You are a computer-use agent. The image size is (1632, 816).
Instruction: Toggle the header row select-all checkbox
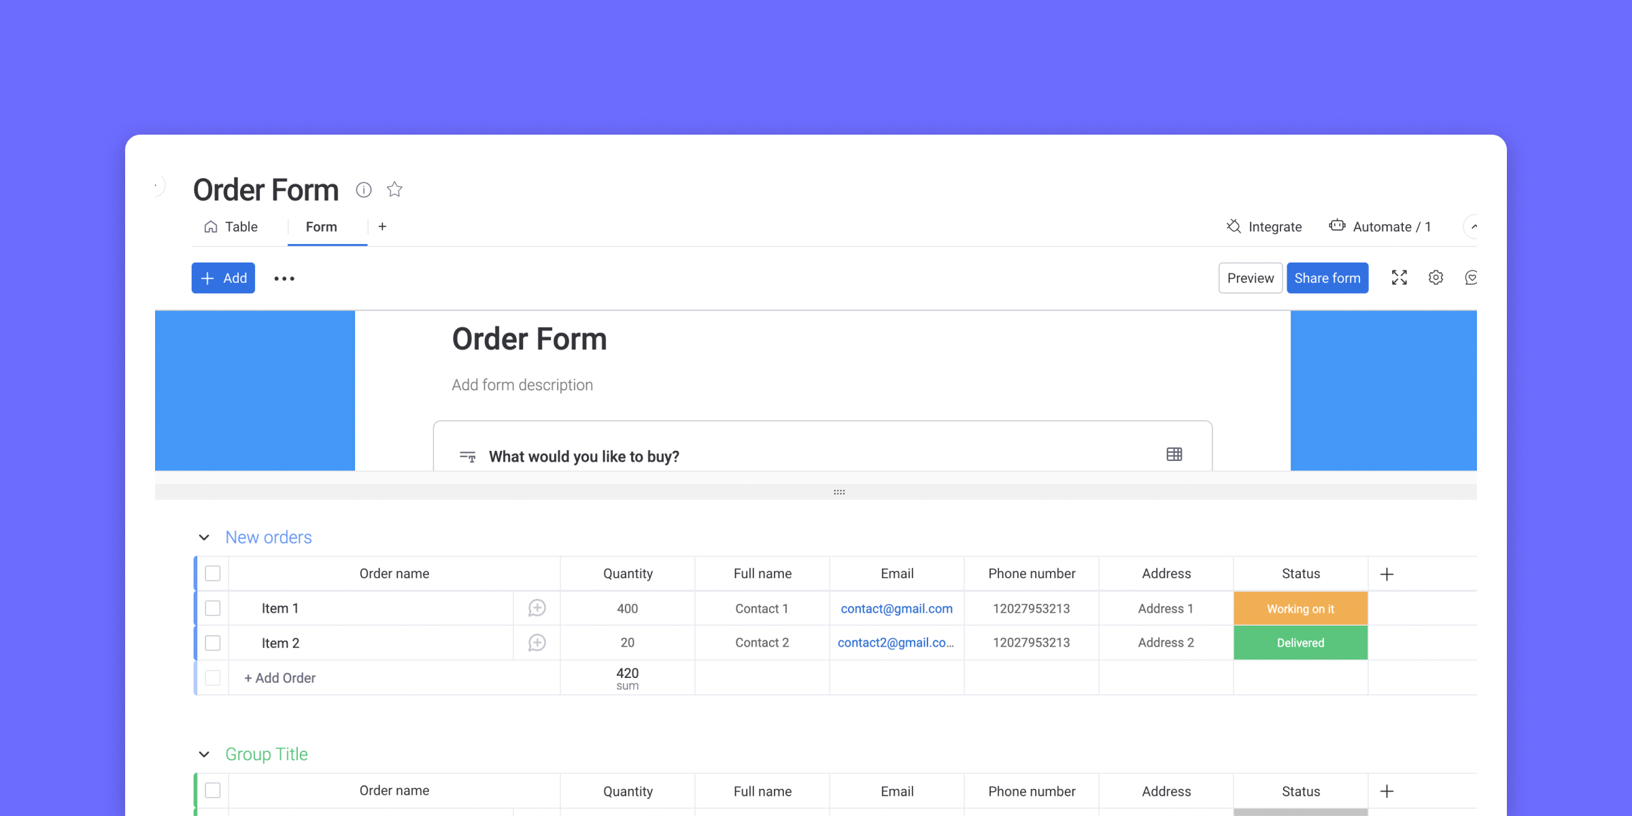point(212,573)
